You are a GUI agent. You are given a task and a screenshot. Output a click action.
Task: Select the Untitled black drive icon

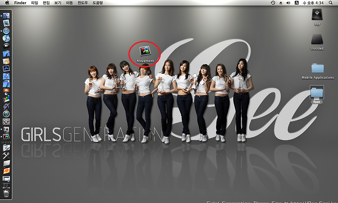(317, 39)
